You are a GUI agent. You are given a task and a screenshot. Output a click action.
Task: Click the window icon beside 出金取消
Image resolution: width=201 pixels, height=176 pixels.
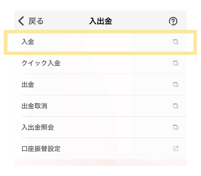tap(176, 106)
